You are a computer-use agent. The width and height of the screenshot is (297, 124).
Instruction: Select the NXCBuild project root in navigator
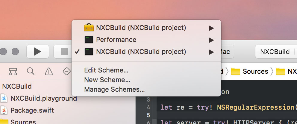click(x=17, y=87)
